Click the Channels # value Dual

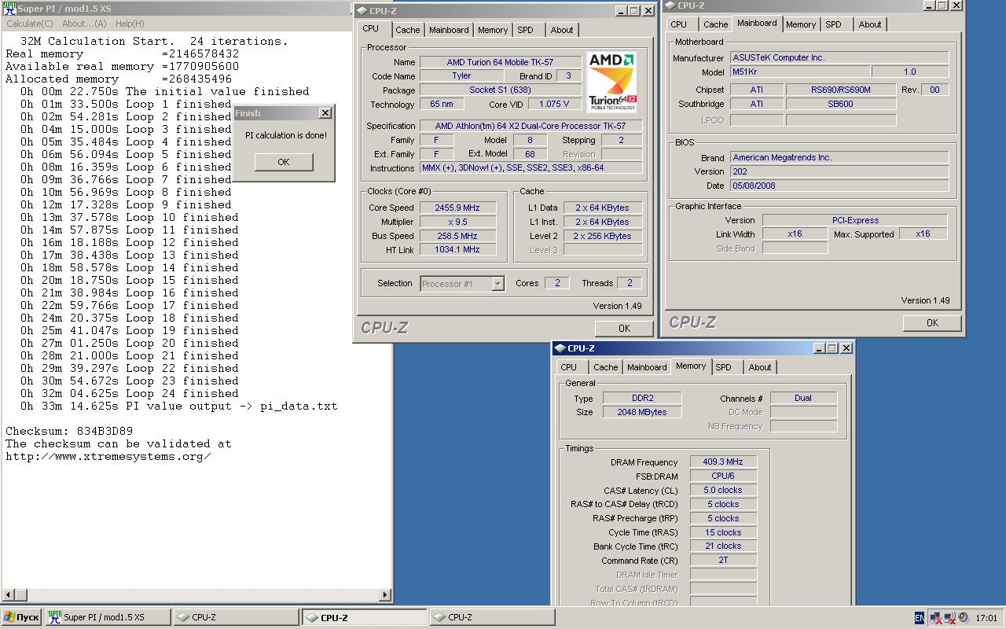(803, 398)
